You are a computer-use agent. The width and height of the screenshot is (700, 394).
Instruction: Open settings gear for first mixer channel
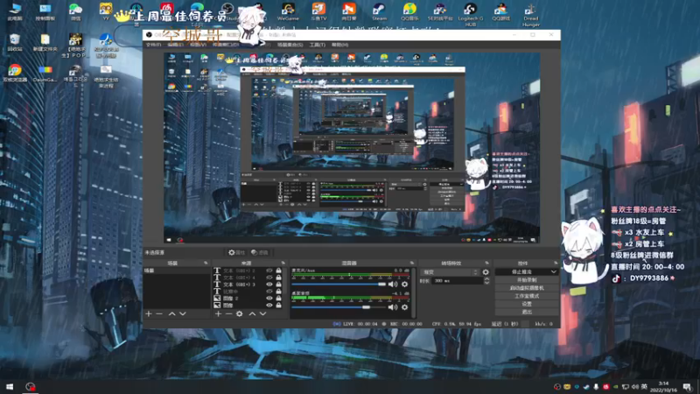404,284
